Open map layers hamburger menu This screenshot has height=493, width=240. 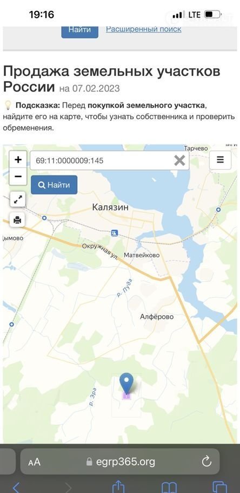click(220, 160)
